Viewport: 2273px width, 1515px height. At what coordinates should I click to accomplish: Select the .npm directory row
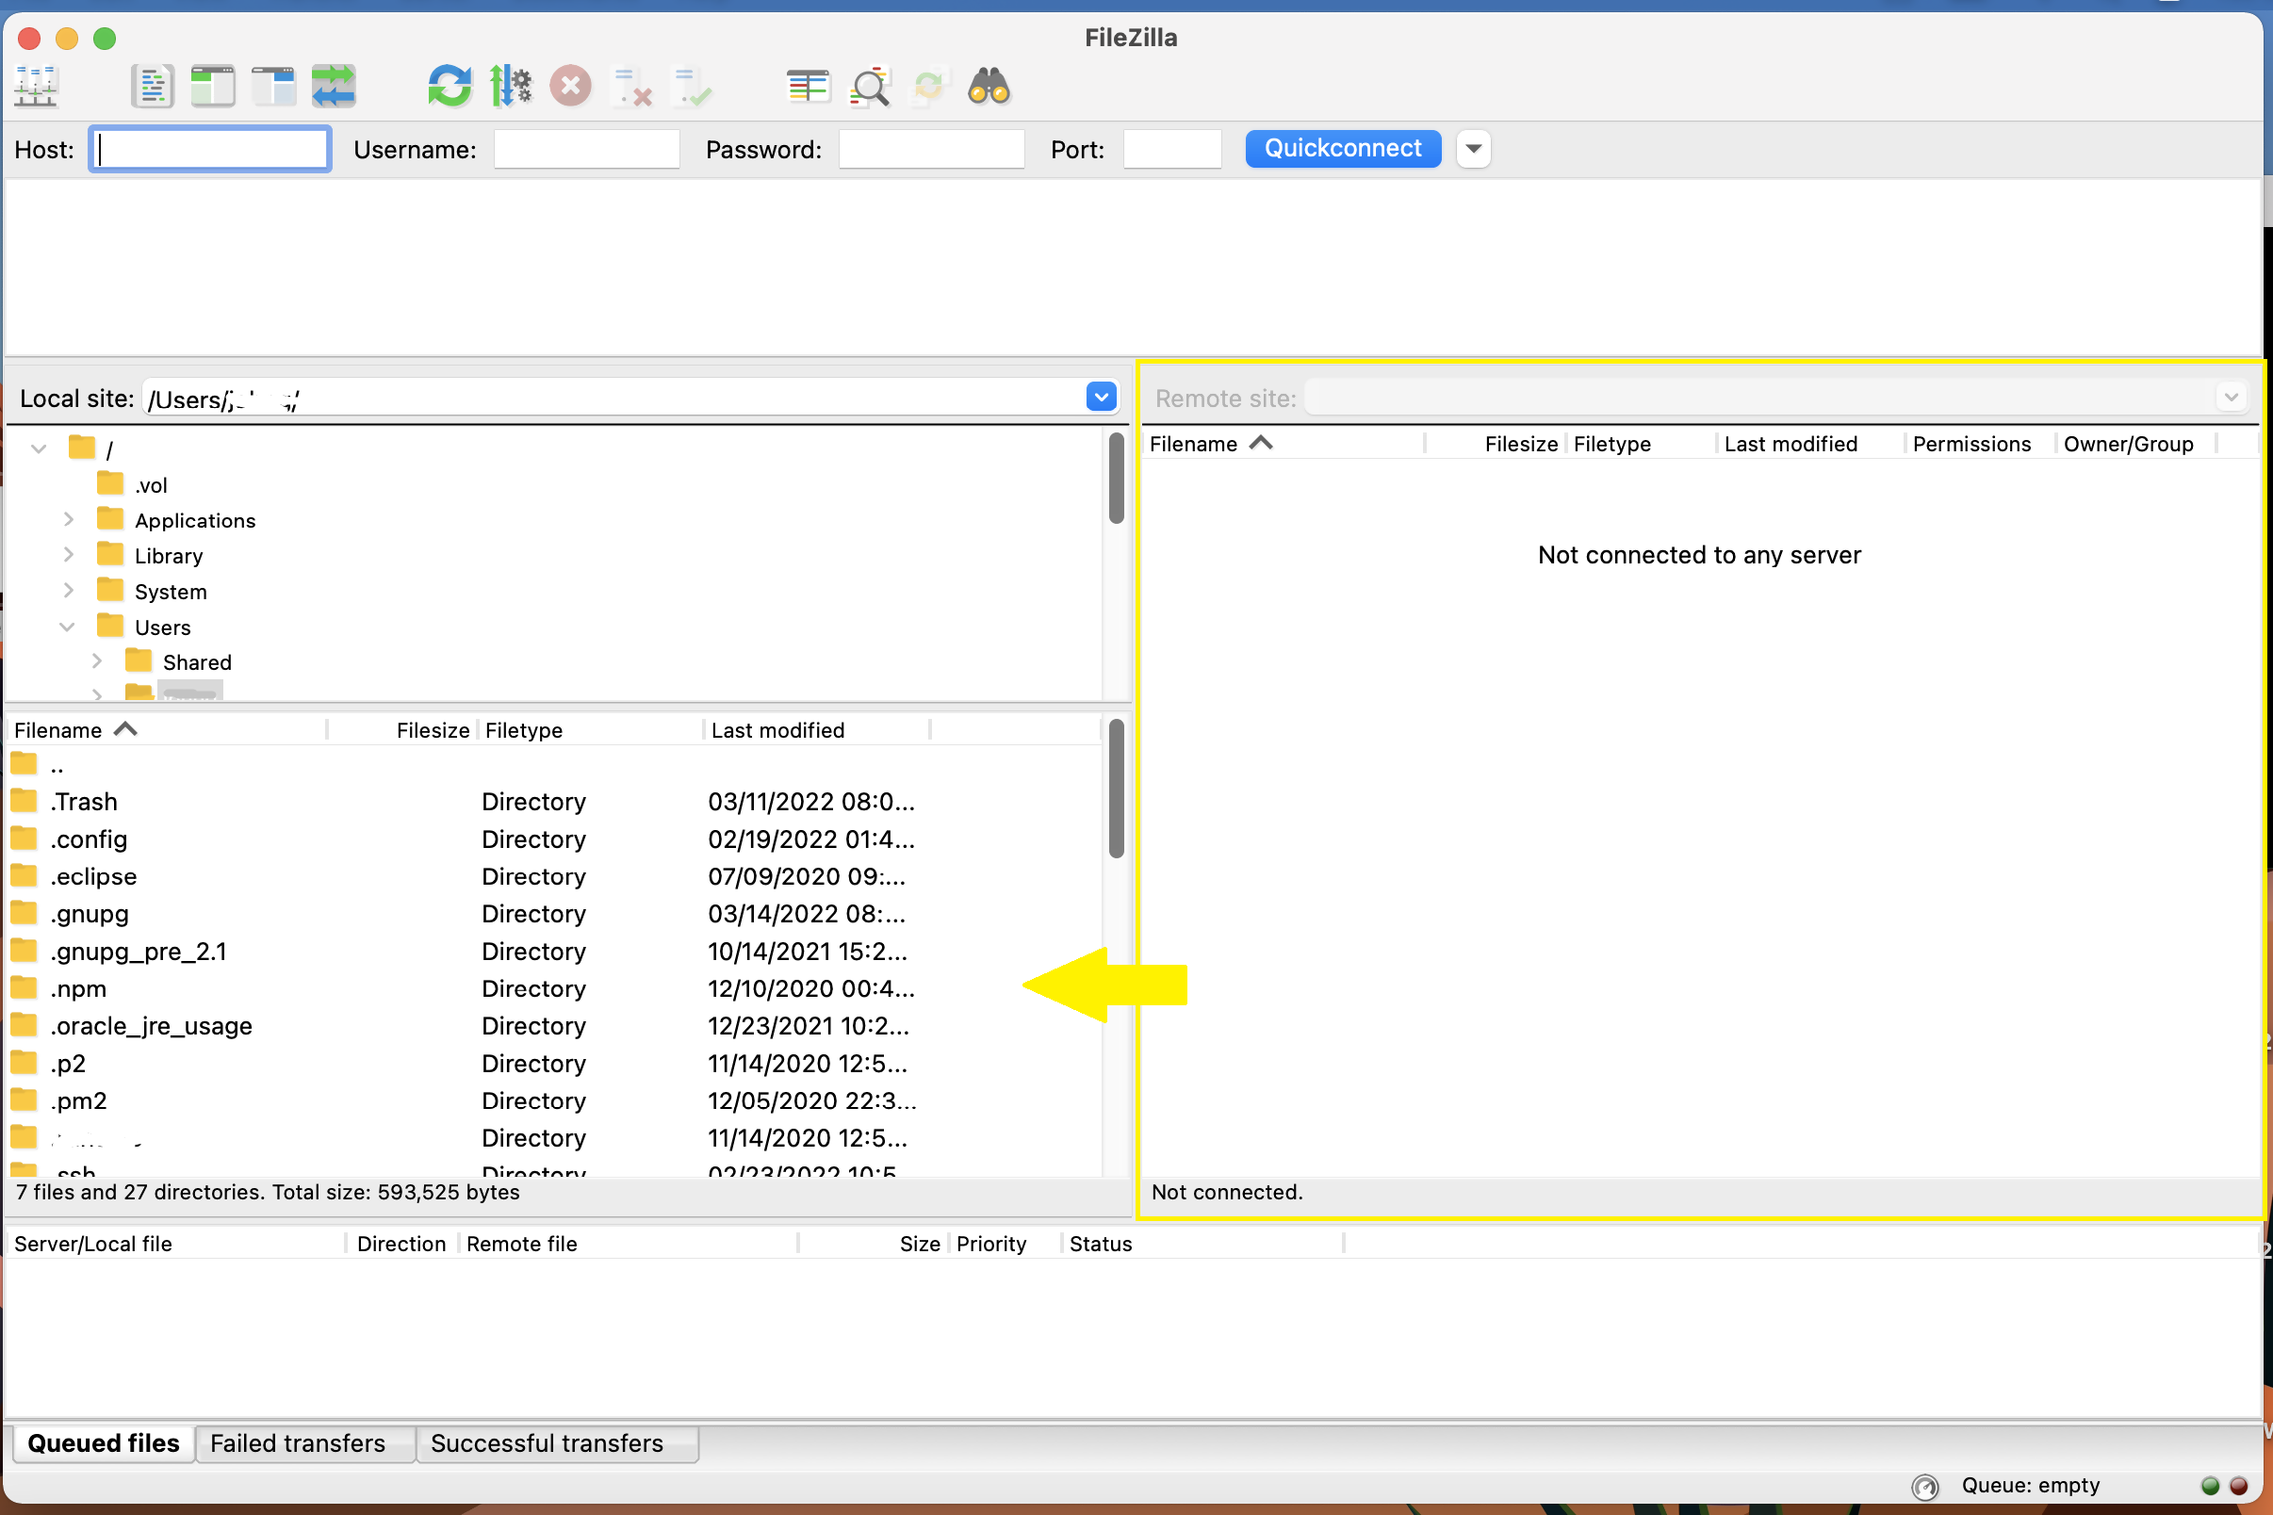pos(554,989)
